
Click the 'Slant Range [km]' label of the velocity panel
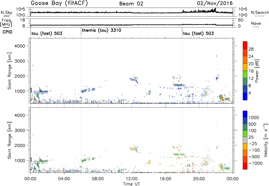click(x=9, y=140)
